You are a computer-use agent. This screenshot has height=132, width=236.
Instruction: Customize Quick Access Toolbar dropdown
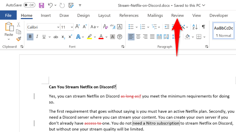[80, 5]
